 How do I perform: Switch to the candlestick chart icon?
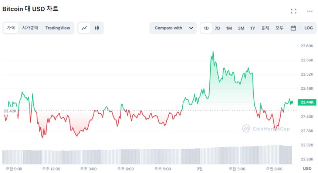point(97,28)
